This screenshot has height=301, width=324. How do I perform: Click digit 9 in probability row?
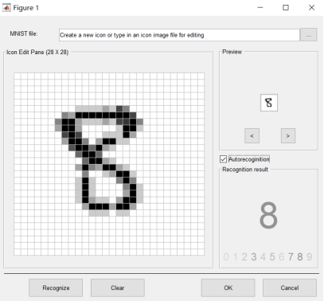(309, 256)
